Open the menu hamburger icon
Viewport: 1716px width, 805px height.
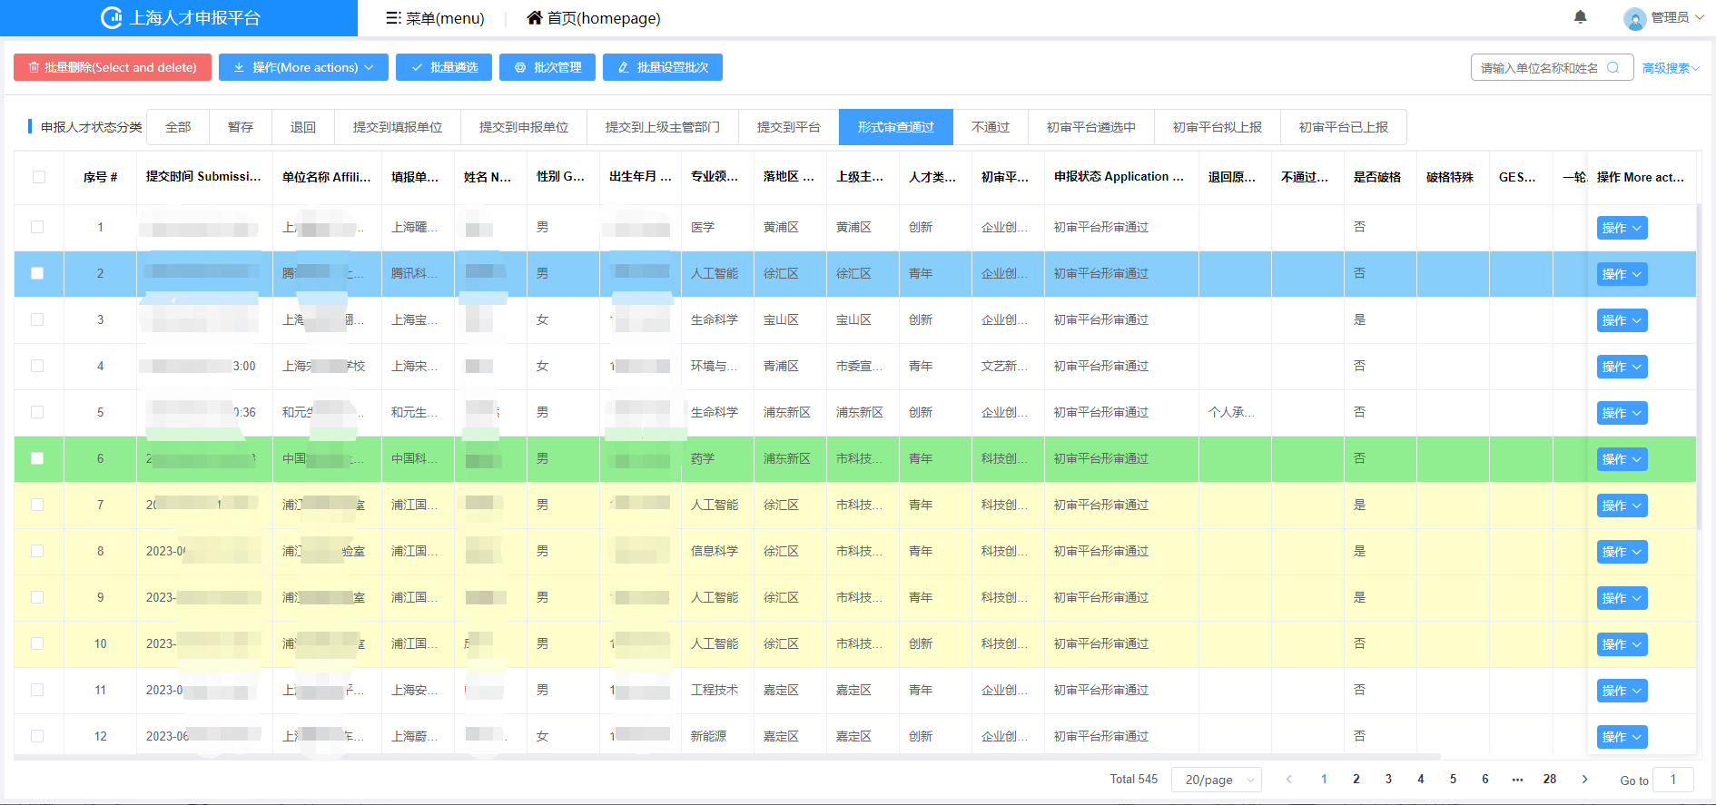pos(393,18)
